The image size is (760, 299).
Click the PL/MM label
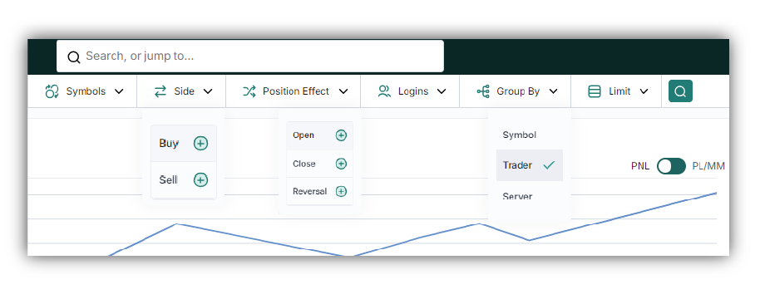coord(708,166)
